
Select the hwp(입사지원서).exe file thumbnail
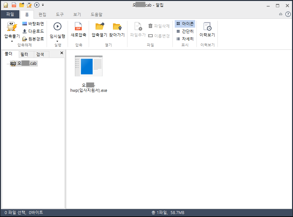tap(89, 66)
